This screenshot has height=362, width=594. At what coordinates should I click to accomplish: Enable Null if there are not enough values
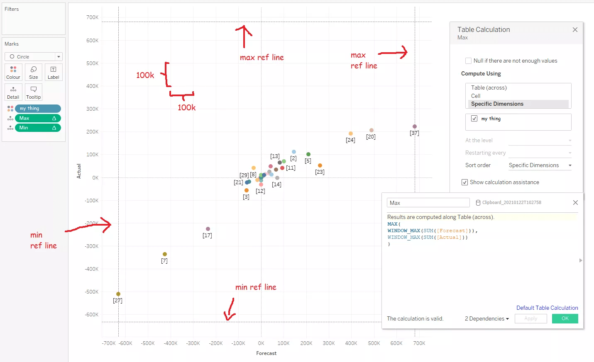point(469,61)
